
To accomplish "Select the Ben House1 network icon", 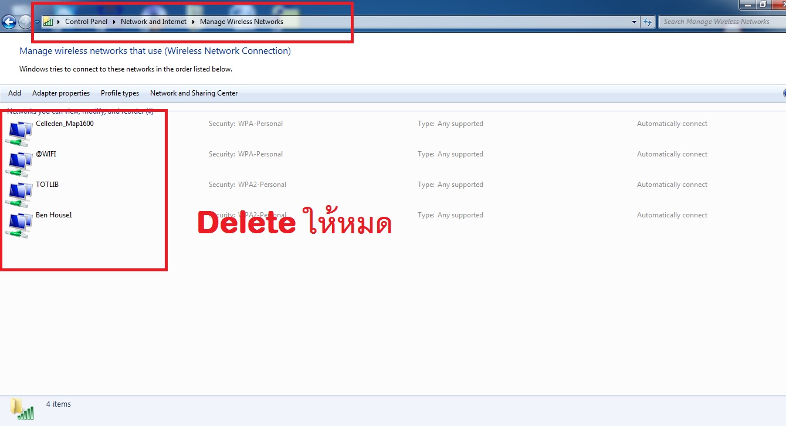I will tap(19, 225).
